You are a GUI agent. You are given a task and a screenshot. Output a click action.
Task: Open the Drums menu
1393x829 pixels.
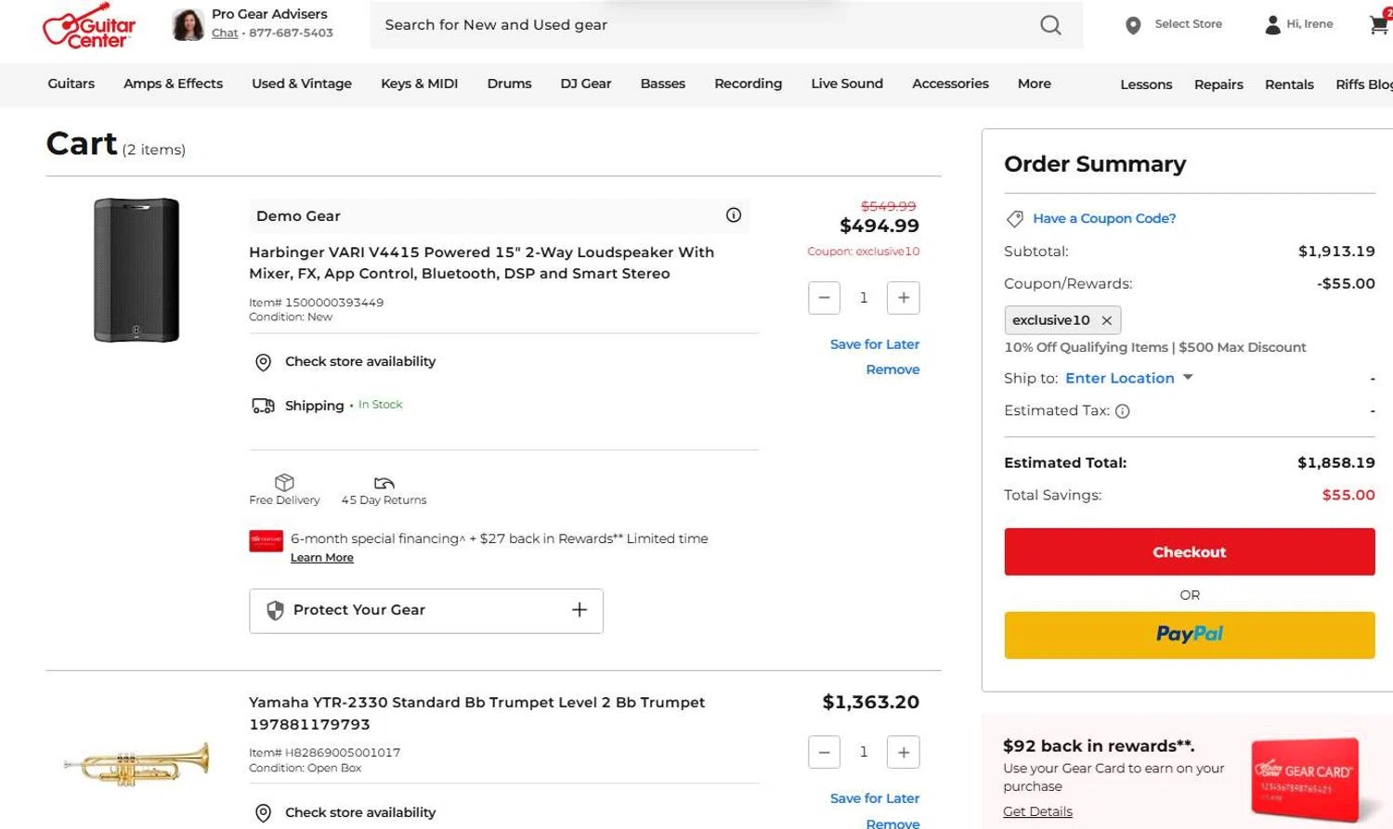tap(510, 84)
